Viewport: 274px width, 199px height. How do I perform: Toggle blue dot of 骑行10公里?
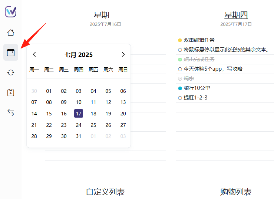[180, 88]
